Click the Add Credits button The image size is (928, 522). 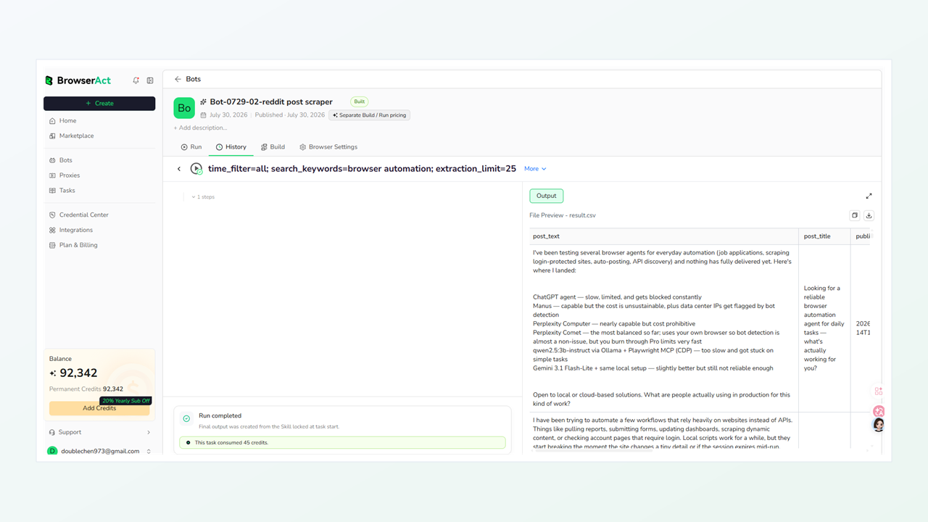point(99,408)
